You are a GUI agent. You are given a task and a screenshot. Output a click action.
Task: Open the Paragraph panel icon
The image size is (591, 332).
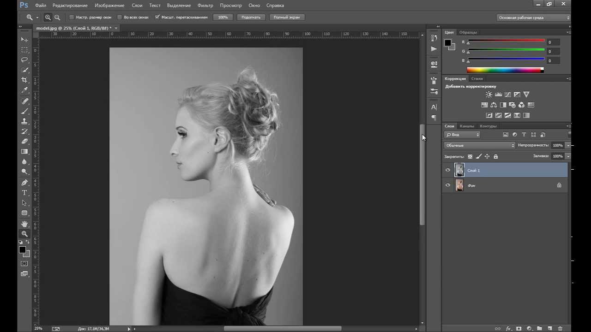434,118
